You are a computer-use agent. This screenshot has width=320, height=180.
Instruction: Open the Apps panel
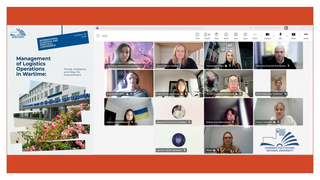[245, 36]
